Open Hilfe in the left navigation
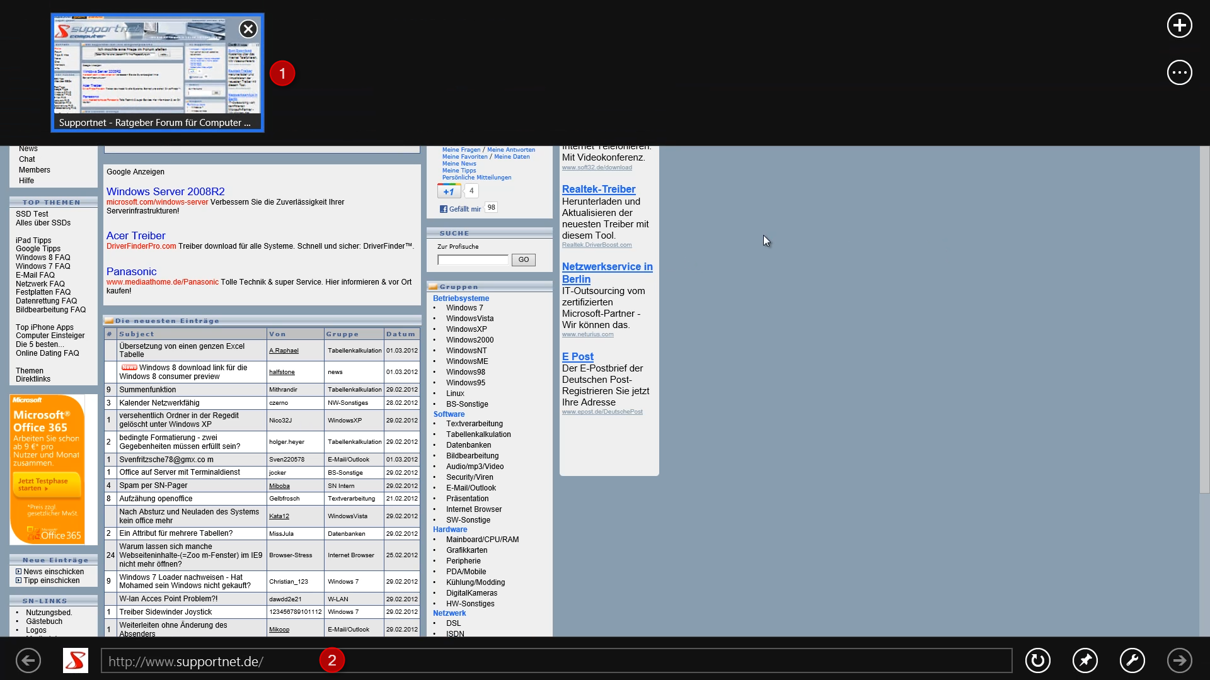 click(26, 181)
